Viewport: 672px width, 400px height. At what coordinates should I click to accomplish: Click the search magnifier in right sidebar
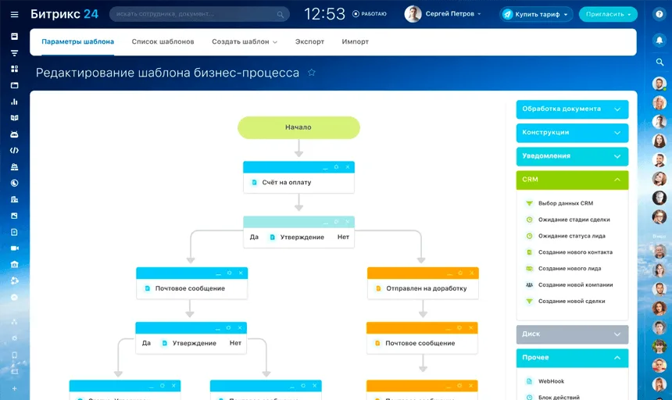click(x=659, y=62)
